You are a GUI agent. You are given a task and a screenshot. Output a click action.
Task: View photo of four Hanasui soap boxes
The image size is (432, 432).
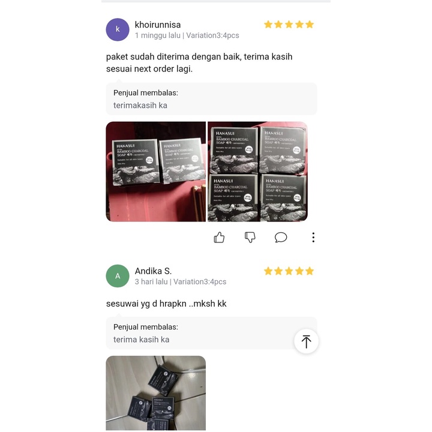point(257,172)
